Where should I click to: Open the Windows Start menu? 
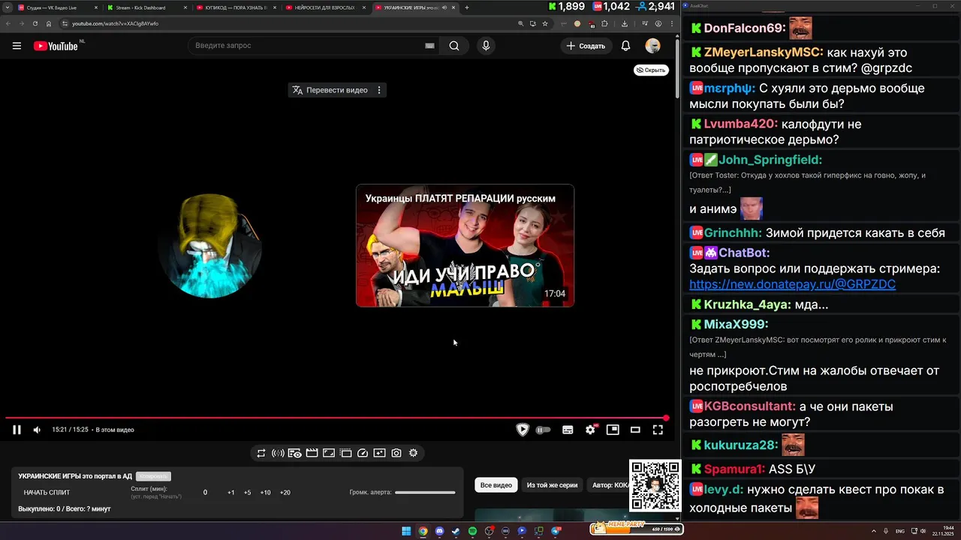click(x=406, y=531)
